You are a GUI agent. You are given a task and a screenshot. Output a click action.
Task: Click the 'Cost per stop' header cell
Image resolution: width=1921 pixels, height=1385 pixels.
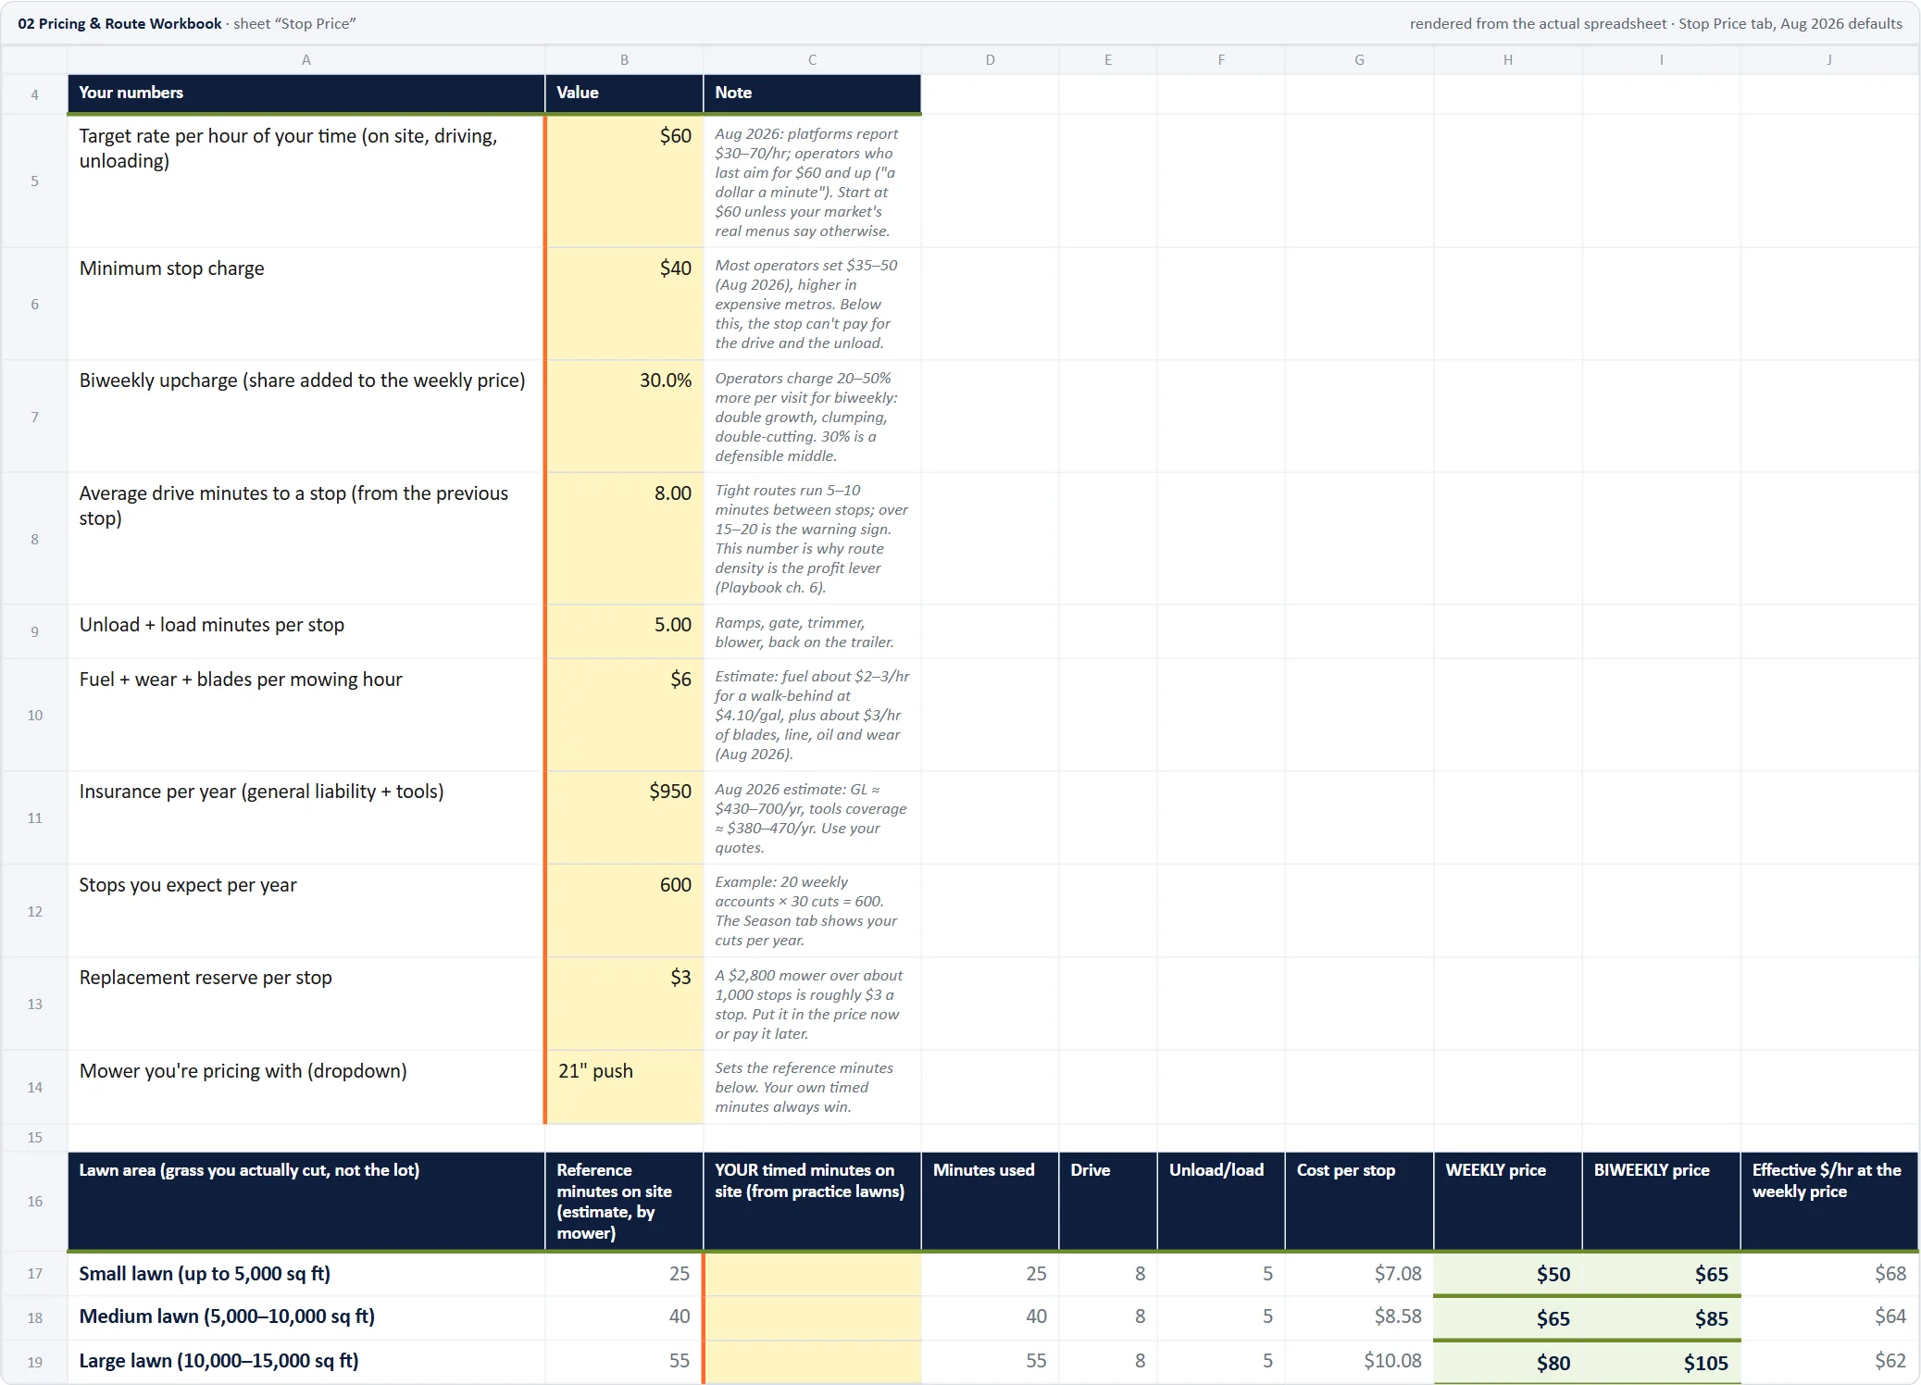pos(1359,1201)
